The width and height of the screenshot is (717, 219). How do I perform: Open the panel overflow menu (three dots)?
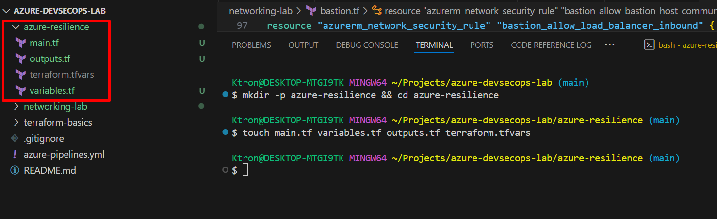[610, 44]
